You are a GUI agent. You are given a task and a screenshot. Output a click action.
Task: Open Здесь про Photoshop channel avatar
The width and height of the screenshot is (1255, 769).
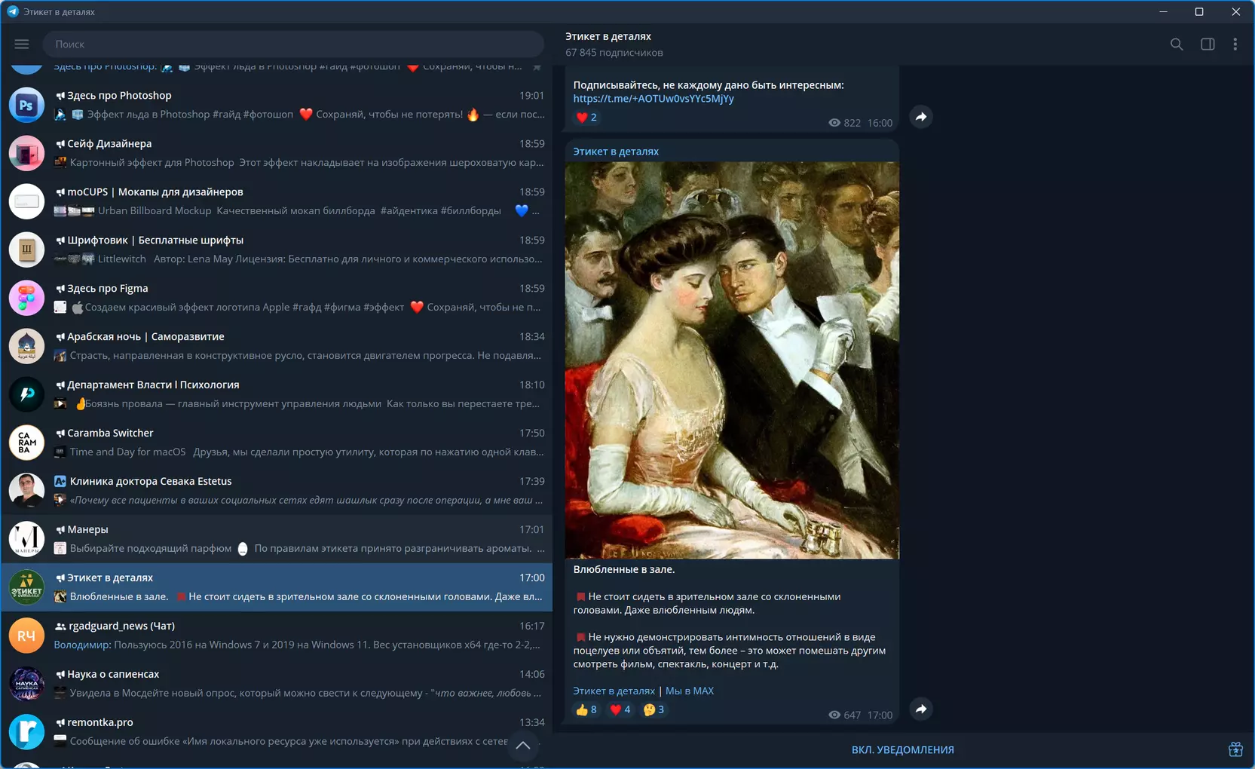tap(26, 105)
